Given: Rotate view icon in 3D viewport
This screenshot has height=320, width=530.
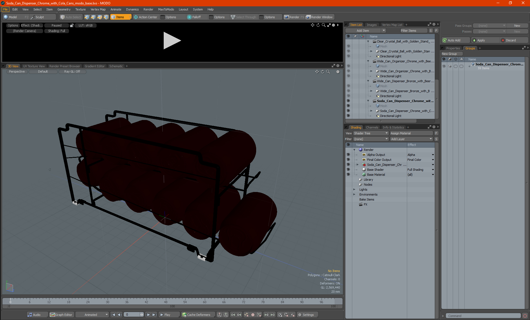Looking at the screenshot, I should click(x=322, y=72).
